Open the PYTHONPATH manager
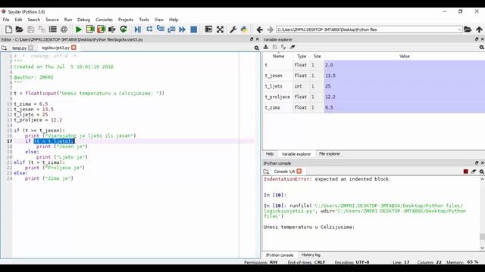The width and height of the screenshot is (485, 272). (x=244, y=29)
